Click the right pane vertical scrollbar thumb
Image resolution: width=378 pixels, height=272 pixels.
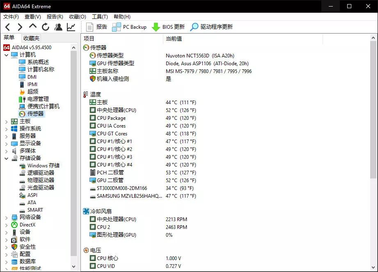point(373,110)
